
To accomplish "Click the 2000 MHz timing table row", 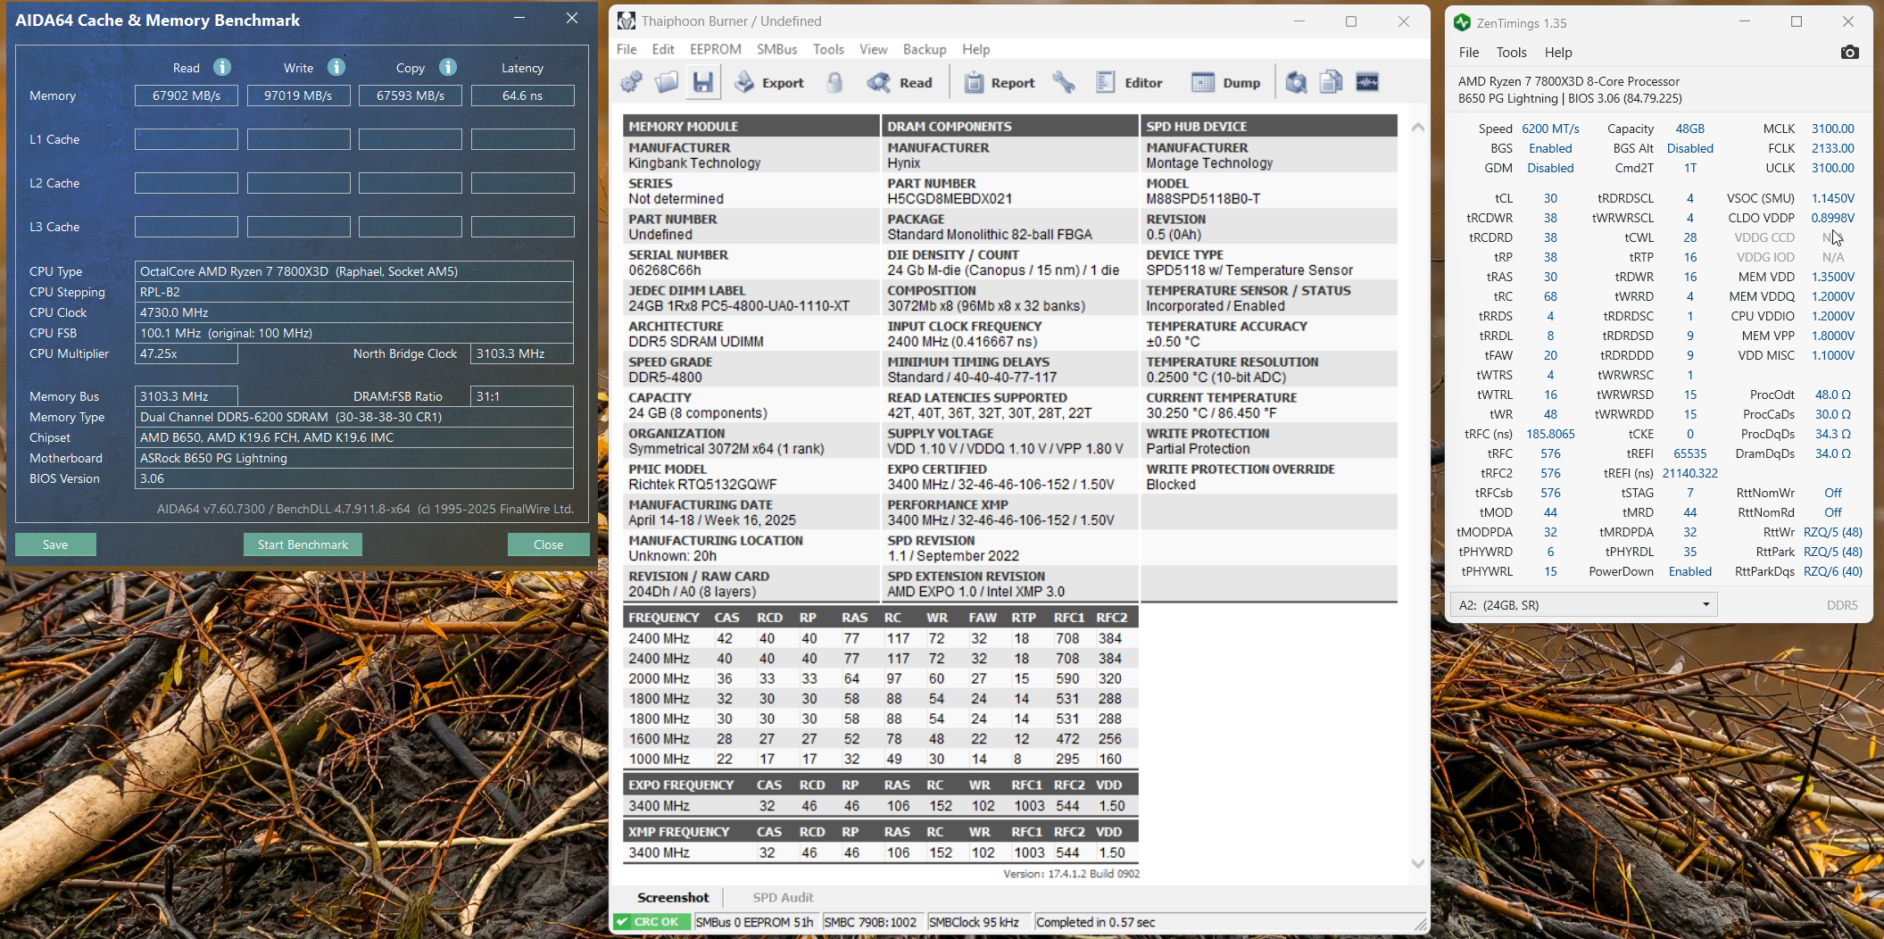I will pyautogui.click(x=880, y=678).
